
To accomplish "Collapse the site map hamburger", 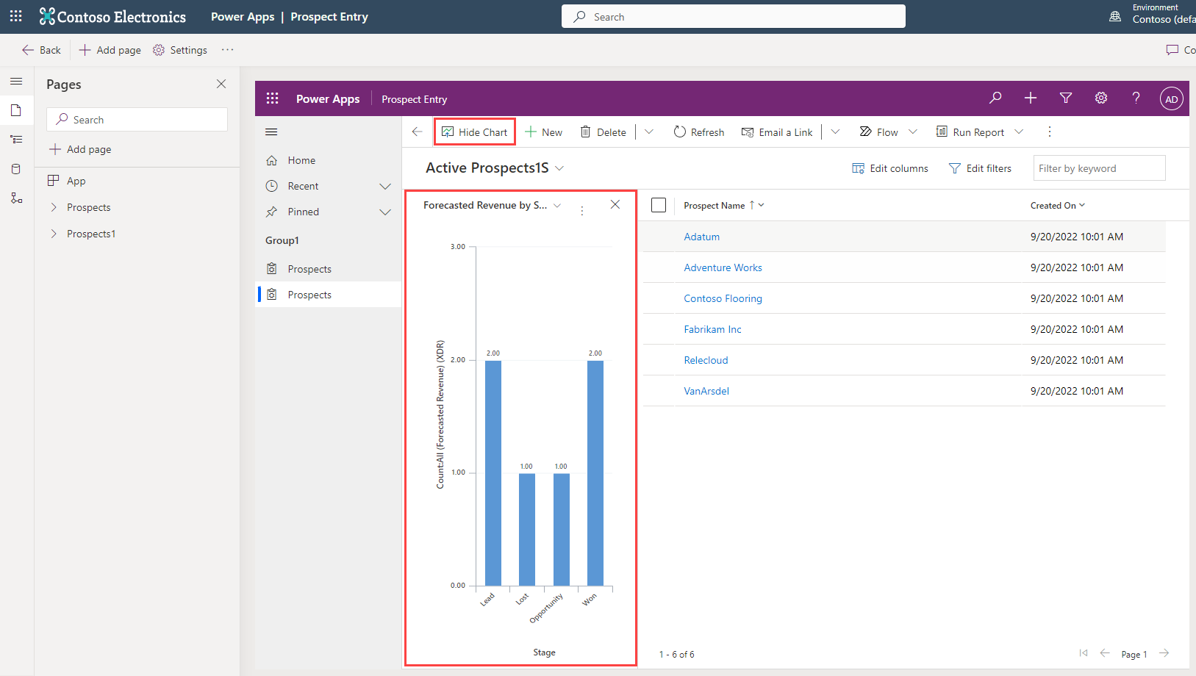I will click(271, 132).
